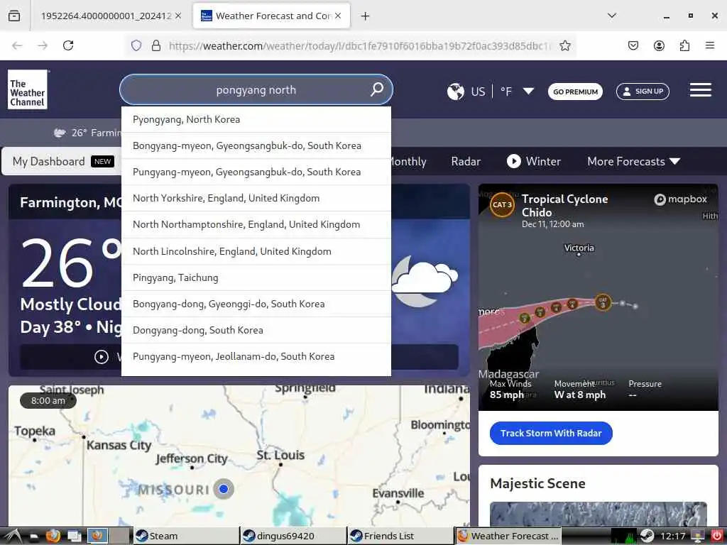
Task: Select North Lincolnshire, England suggestion
Action: (256, 252)
